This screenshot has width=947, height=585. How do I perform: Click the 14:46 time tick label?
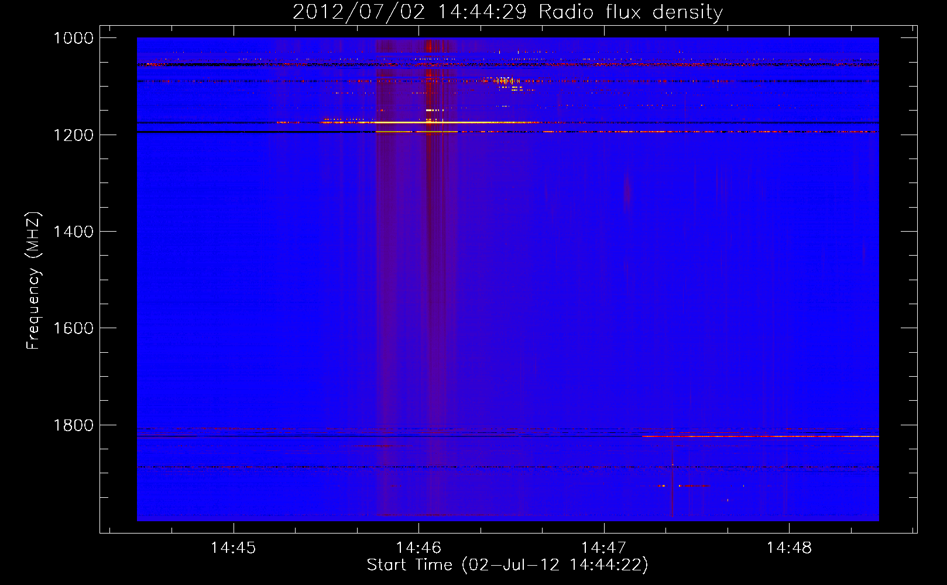pos(418,548)
